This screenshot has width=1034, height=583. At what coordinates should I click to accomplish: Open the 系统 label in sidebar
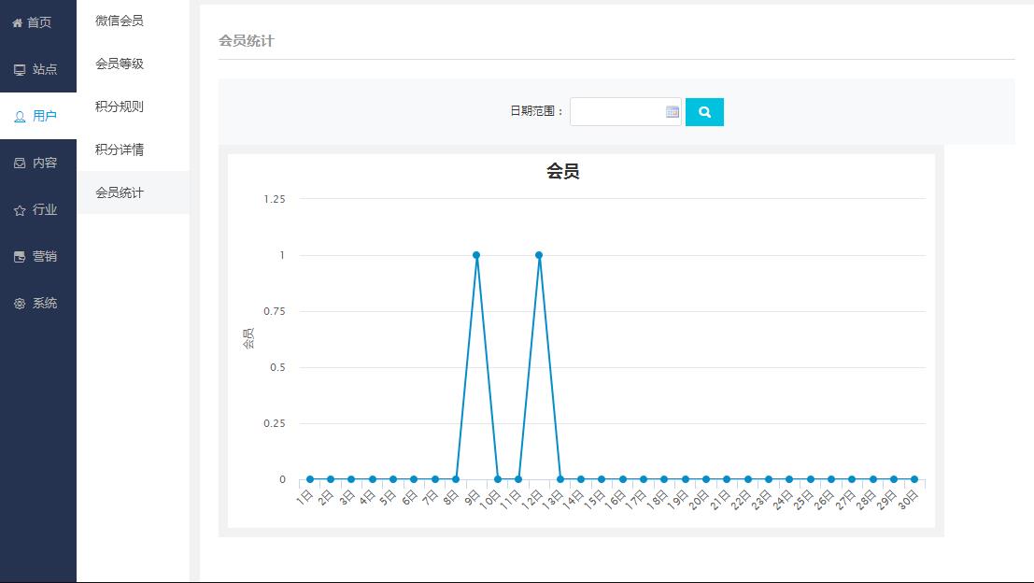coord(45,304)
